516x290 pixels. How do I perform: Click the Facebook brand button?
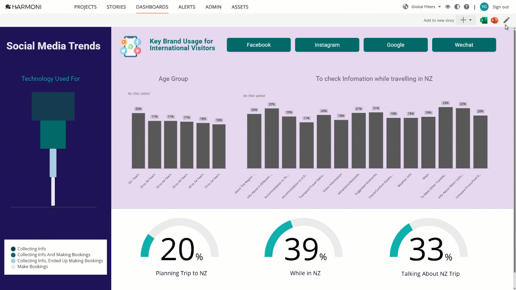click(259, 45)
